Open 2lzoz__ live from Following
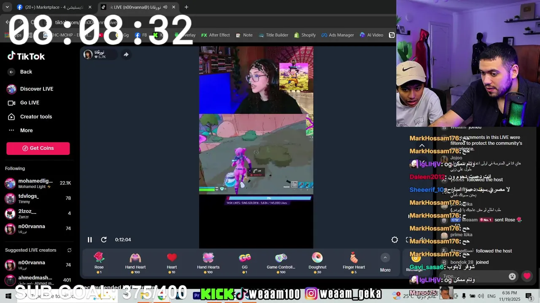This screenshot has width=540, height=303. tap(38, 214)
